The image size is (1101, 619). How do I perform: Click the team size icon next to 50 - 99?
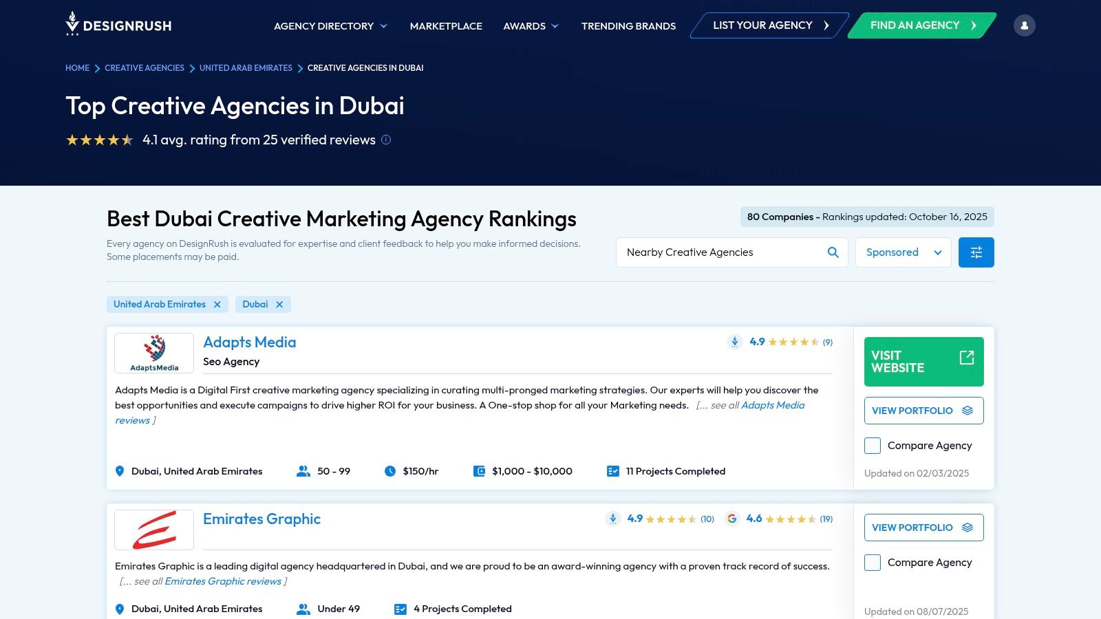tap(303, 471)
